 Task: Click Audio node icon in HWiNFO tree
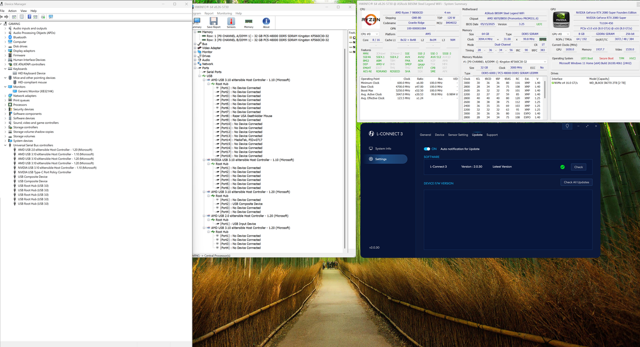tap(199, 60)
